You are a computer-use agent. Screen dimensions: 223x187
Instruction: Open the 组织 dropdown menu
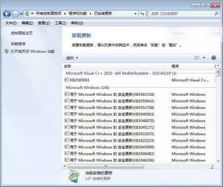click(72, 58)
